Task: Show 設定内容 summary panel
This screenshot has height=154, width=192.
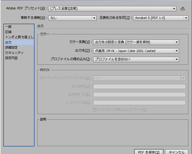Action: pos(11,58)
